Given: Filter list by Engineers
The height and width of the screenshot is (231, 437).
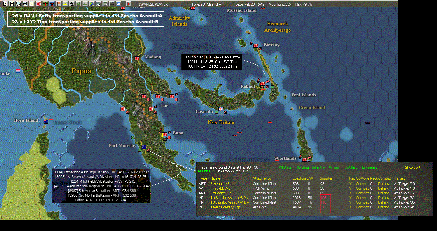Looking at the screenshot, I should click(x=370, y=167).
